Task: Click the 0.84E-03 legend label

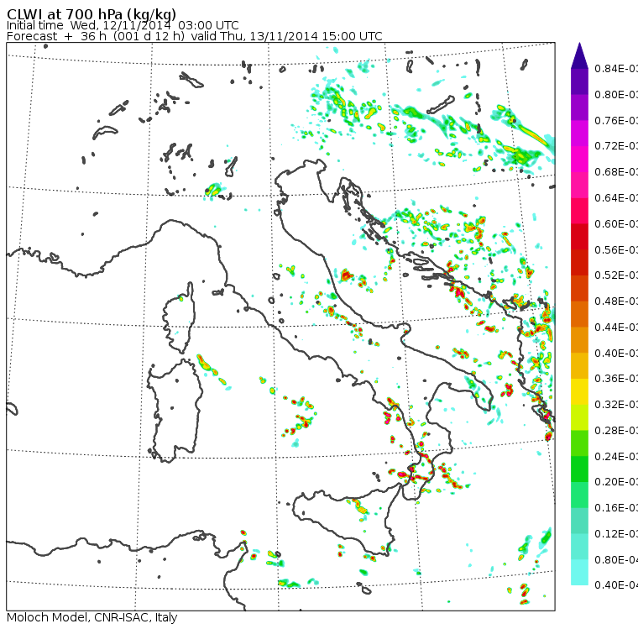Action: (616, 69)
